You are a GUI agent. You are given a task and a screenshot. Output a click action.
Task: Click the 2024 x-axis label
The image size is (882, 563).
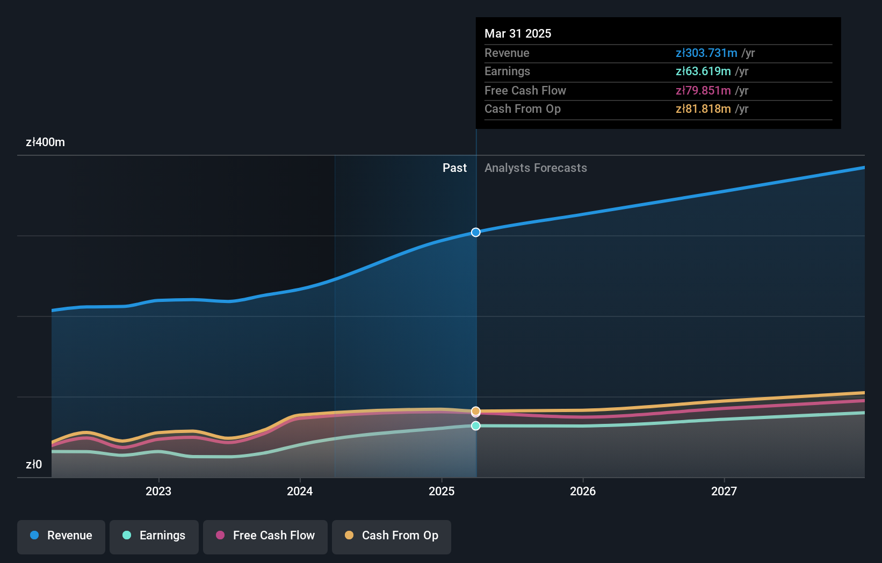pos(300,491)
